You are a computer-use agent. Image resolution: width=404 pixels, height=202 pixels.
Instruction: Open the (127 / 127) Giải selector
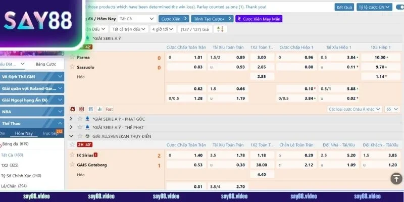[195, 29]
